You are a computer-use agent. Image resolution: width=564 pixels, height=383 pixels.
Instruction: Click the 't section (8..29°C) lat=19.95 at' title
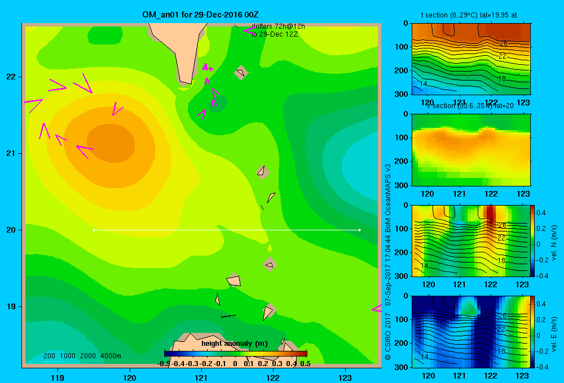pyautogui.click(x=469, y=15)
